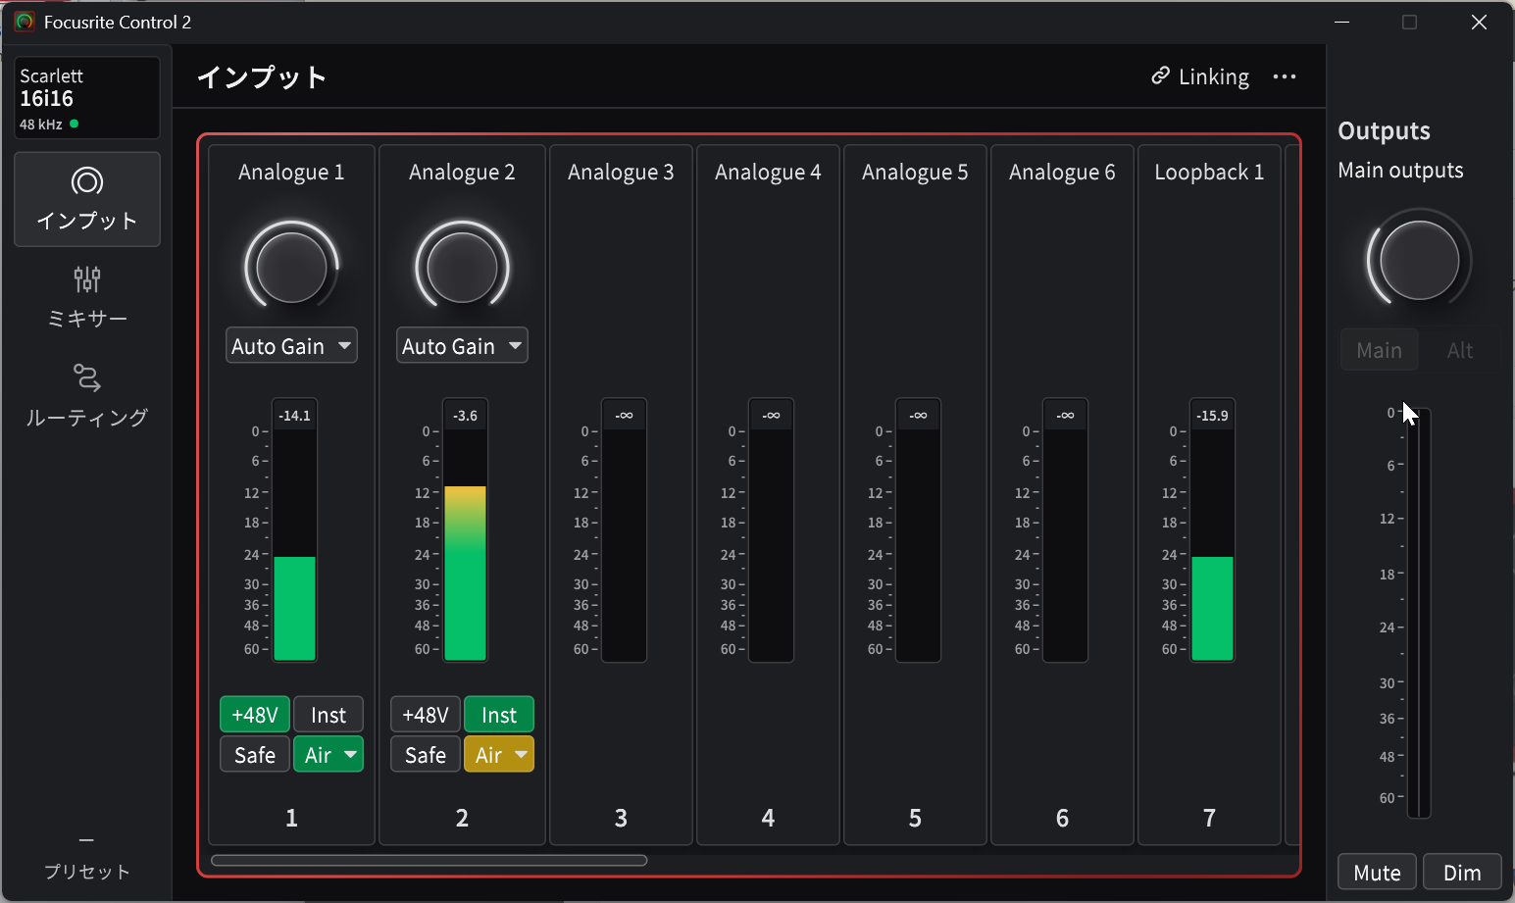Click the Linking chain icon
Screen dimensions: 1515x903
click(1160, 76)
